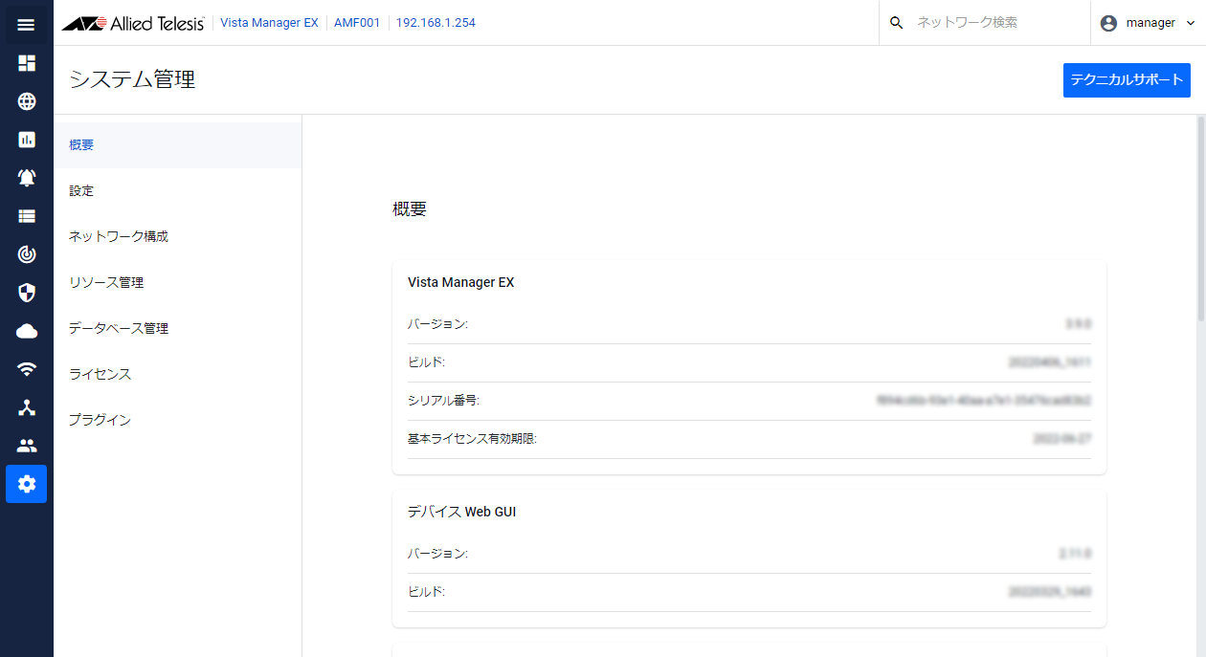Click the Vista Manager EX header link
The image size is (1206, 657).
269,23
